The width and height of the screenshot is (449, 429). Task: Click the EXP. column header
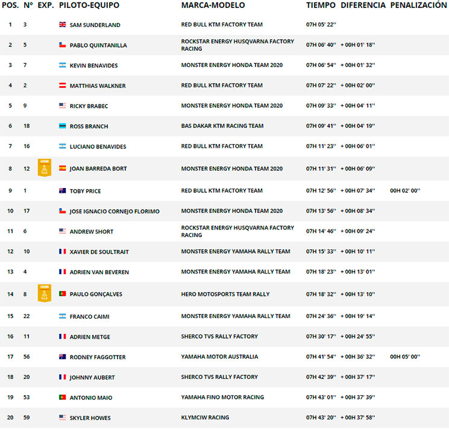[46, 5]
